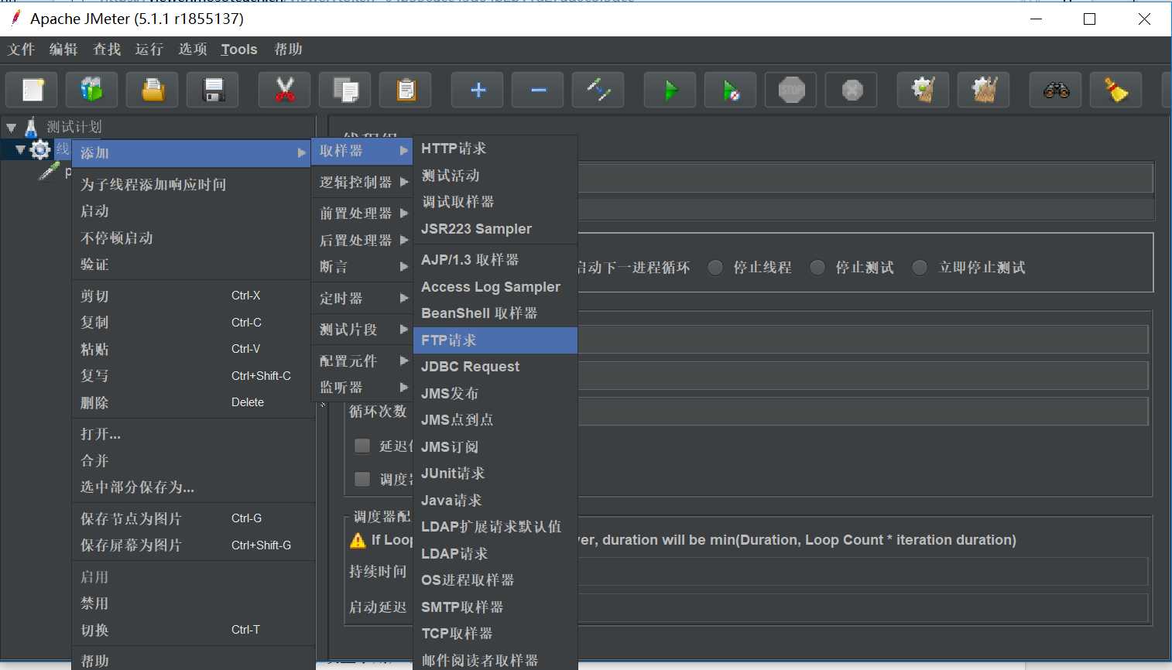Screen dimensions: 1172x670
Task: Select the 立即停止测试 radio button
Action: 920,268
